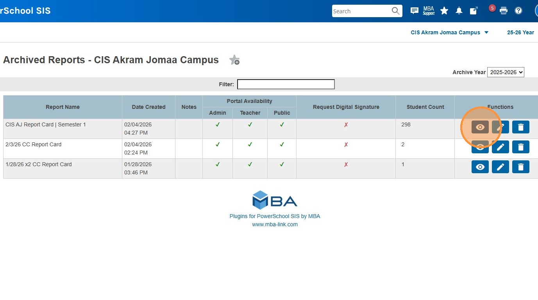This screenshot has width=538, height=300.
Task: Open the MBA Support menu
Action: coord(429,11)
